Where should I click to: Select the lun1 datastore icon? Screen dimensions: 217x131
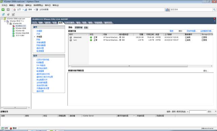[x=71, y=40]
